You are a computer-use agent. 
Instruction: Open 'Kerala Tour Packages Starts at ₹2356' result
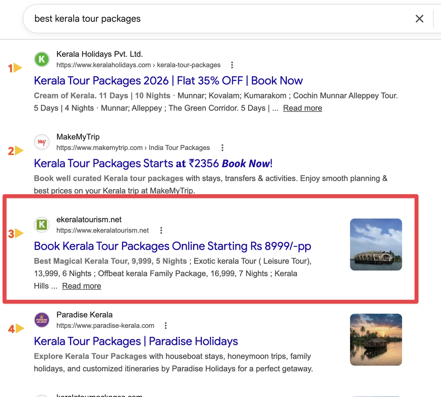[153, 164]
